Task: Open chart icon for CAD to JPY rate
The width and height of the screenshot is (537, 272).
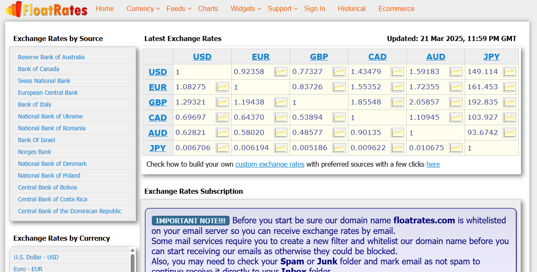Action: pyautogui.click(x=510, y=118)
